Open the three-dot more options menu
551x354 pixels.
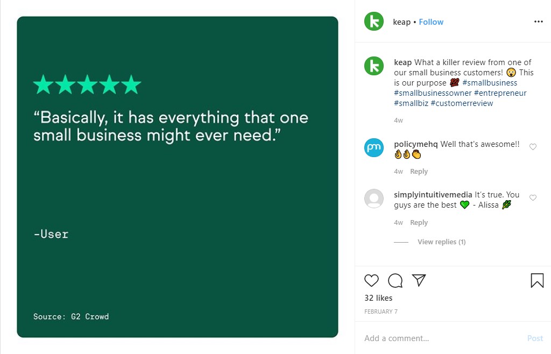[x=538, y=22]
